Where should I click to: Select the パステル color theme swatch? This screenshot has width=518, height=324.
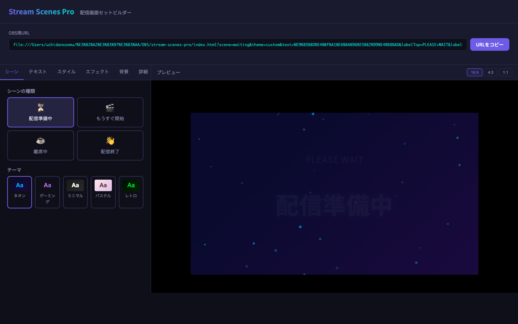coord(103,185)
